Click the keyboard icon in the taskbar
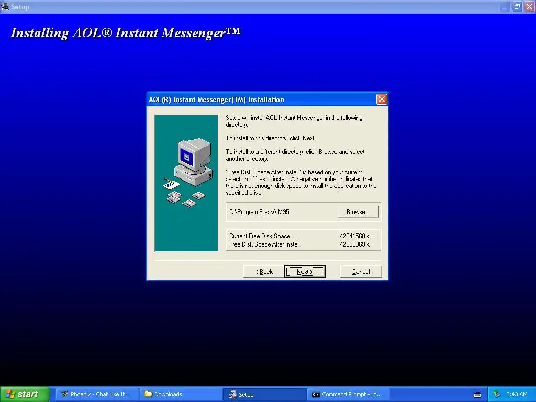536x402 pixels. (477, 395)
